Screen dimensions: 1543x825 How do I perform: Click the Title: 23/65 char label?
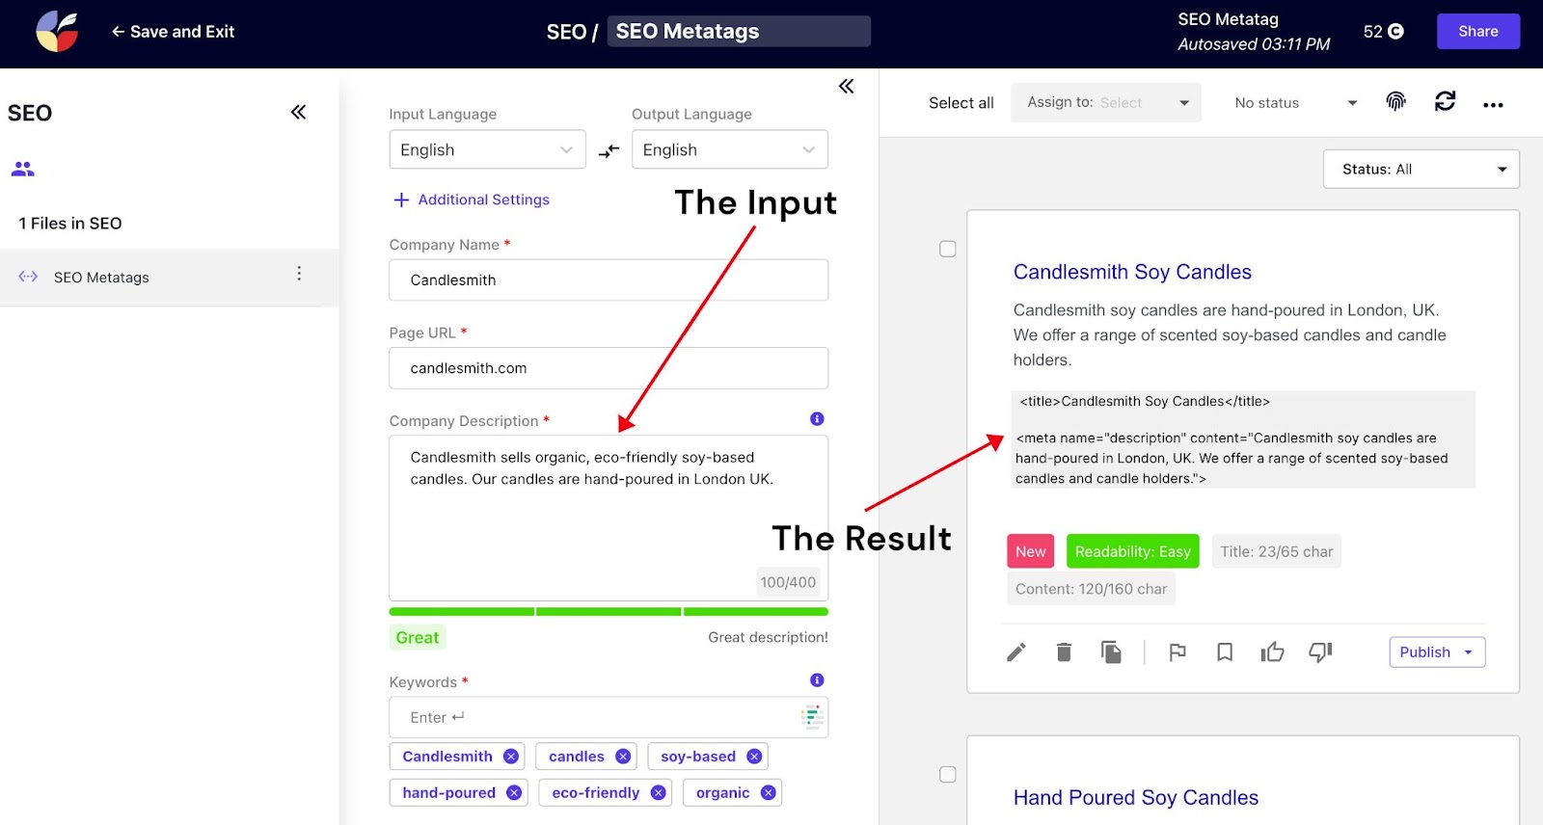coord(1277,551)
